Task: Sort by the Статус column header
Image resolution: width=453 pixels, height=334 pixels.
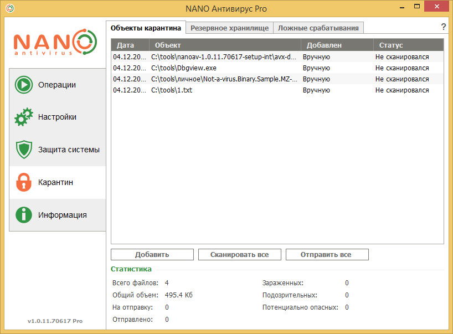Action: click(409, 45)
